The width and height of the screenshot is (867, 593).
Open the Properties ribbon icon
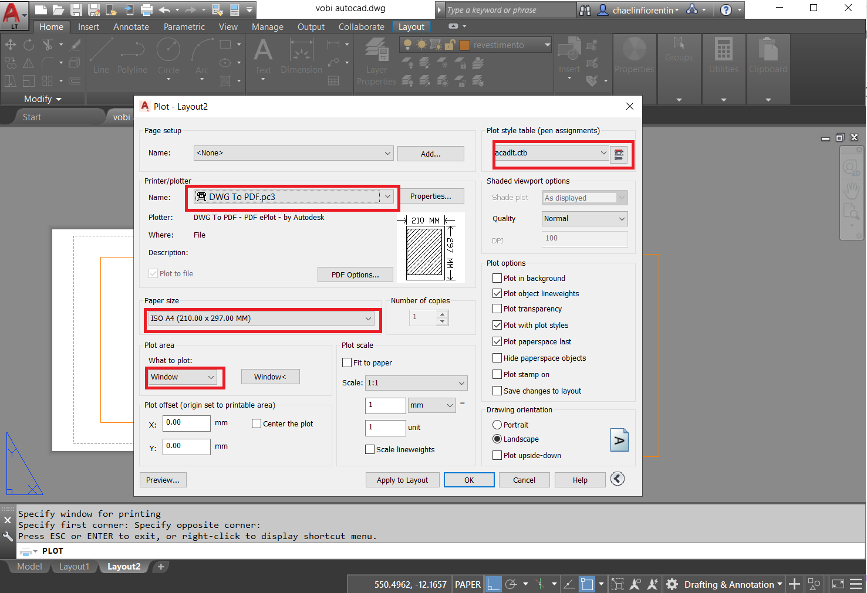click(634, 56)
